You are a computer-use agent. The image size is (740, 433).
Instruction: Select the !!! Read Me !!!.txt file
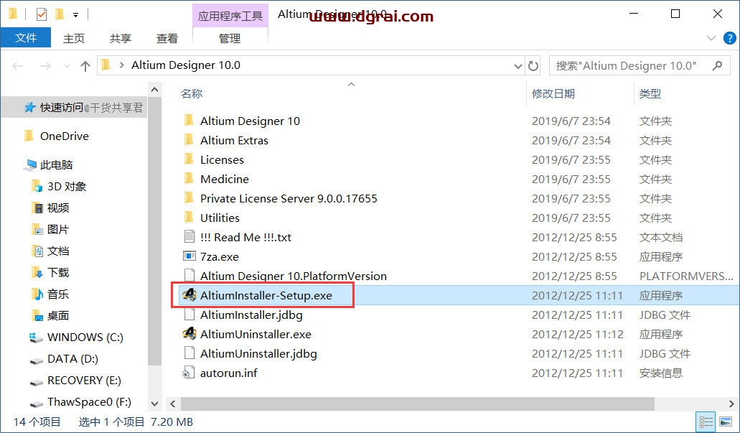[245, 238]
